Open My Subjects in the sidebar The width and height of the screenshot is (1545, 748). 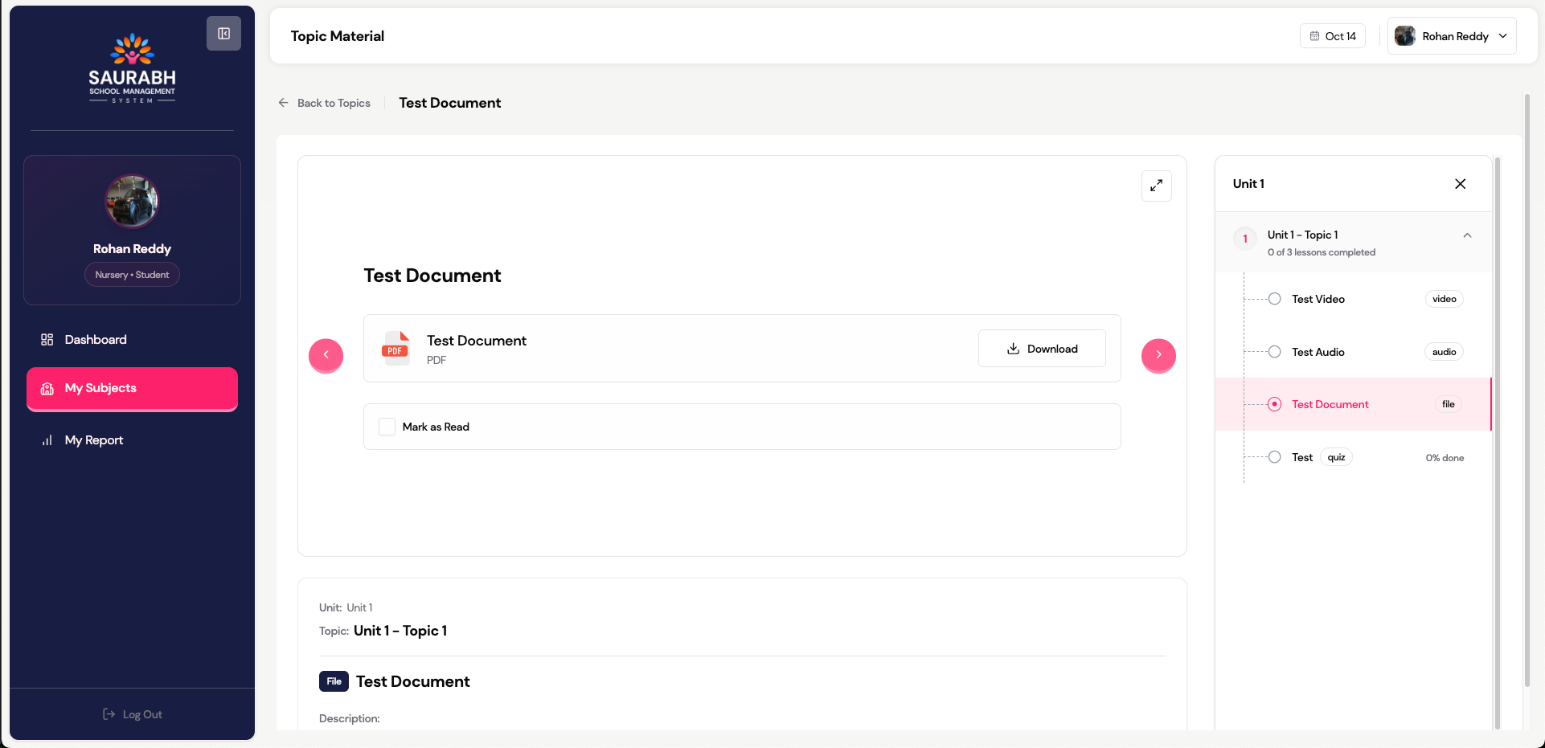coord(132,388)
